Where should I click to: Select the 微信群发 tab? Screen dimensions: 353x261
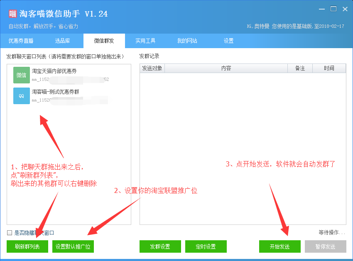pyautogui.click(x=104, y=41)
